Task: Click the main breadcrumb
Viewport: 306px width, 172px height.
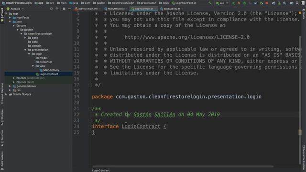Action: point(62,3)
